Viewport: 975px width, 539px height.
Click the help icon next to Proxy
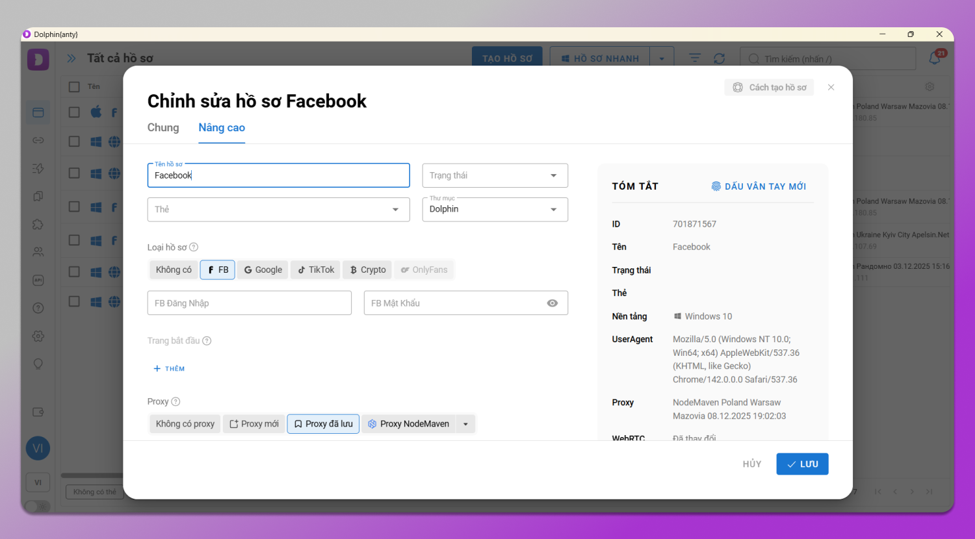tap(175, 402)
